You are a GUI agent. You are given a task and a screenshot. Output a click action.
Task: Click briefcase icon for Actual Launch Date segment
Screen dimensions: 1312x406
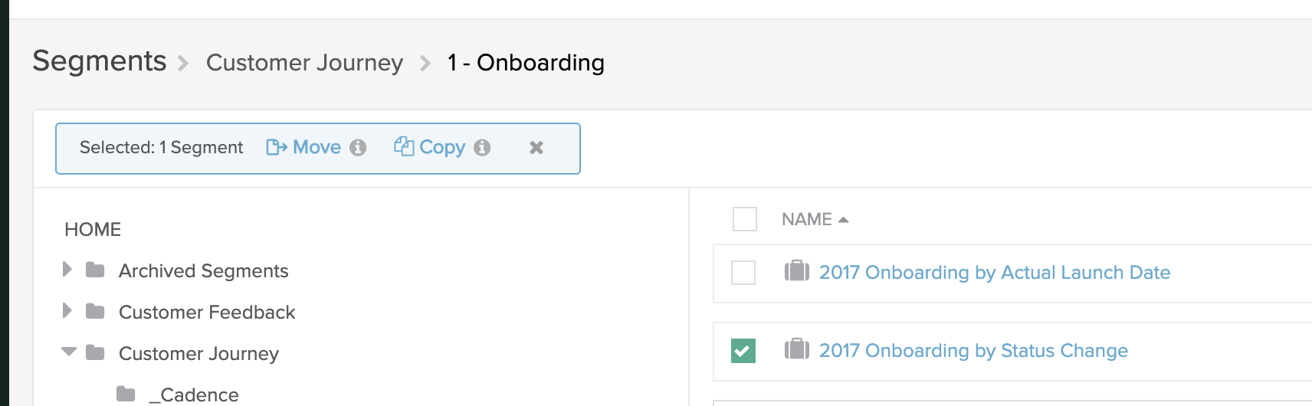coord(797,271)
